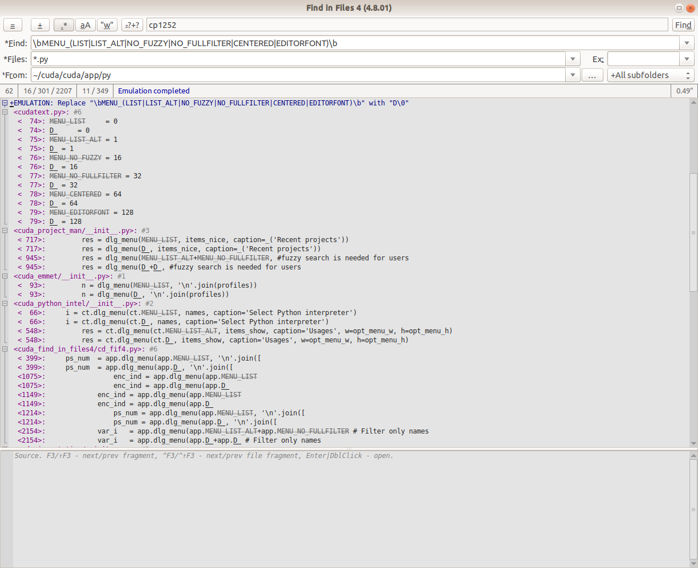Open the Files field history arrow
The width and height of the screenshot is (698, 568).
coord(572,59)
